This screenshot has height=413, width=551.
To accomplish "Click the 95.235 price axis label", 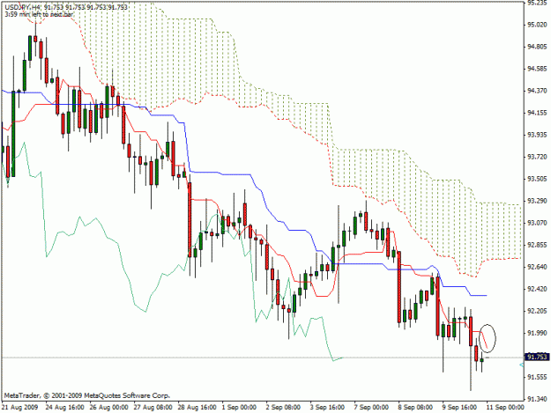I will tap(537, 3).
